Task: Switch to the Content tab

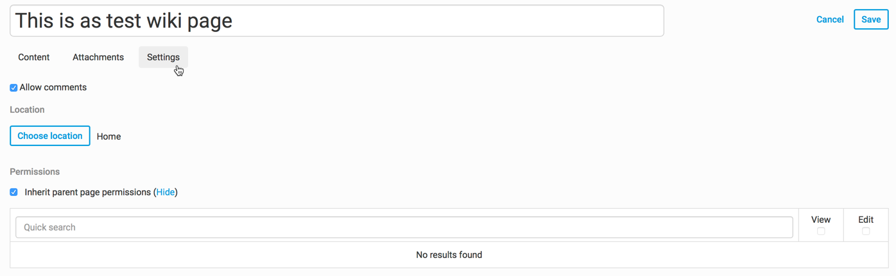Action: click(x=34, y=58)
